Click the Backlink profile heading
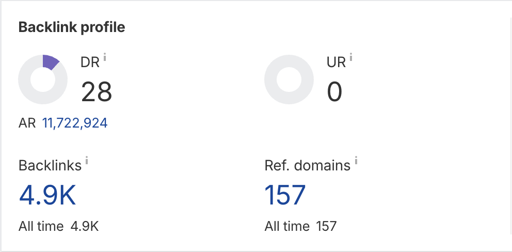512x252 pixels. 72,27
